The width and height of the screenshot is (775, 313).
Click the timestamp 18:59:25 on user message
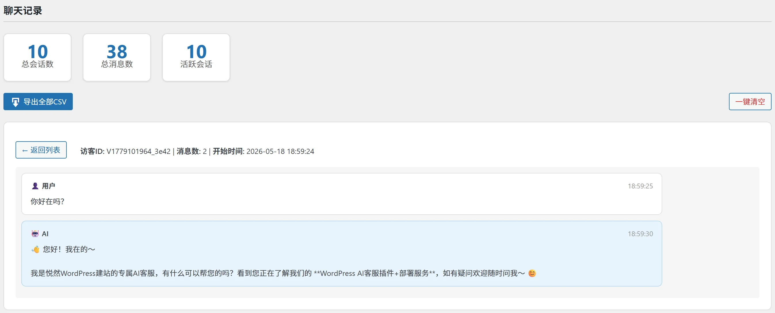pyautogui.click(x=640, y=186)
